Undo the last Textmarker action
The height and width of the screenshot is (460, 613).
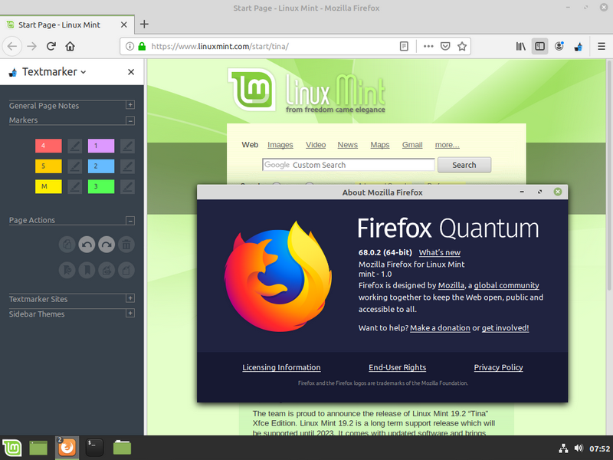[87, 245]
